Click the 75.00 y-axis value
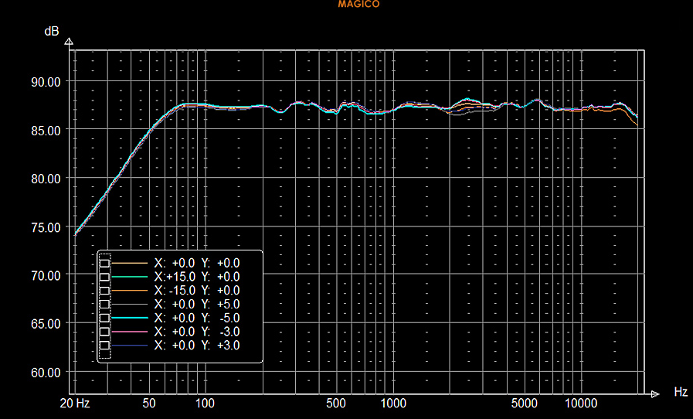 [x=46, y=227]
